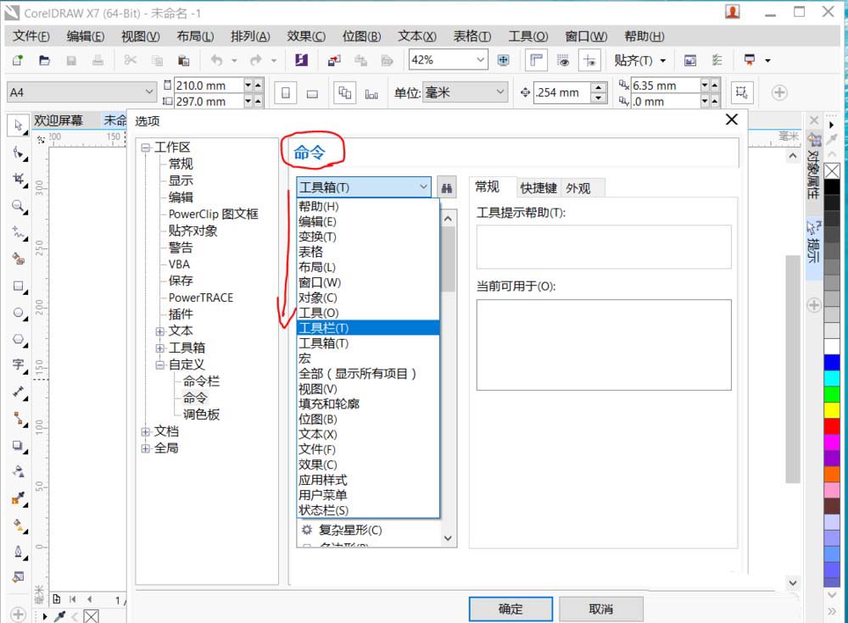The image size is (848, 623).
Task: Click the nudge distance .254 mm field
Action: click(561, 92)
